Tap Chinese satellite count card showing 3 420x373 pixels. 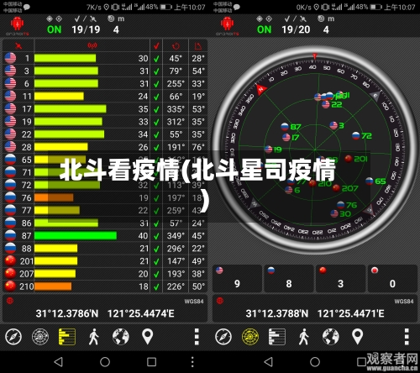click(x=340, y=278)
